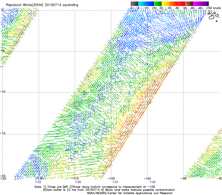The height and width of the screenshot is (195, 222).
Task: Click the '-105' longitude axis label
Action: coord(111,178)
